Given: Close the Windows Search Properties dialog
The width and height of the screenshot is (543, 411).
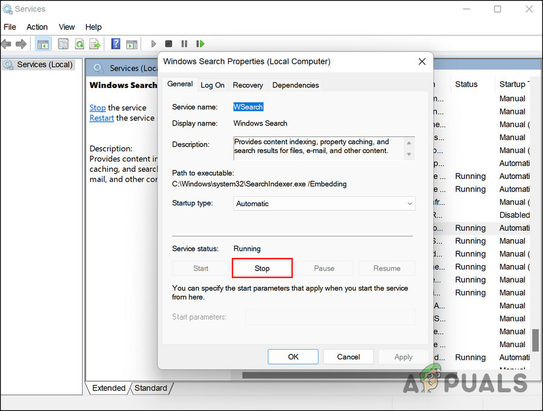Looking at the screenshot, I should [x=422, y=61].
